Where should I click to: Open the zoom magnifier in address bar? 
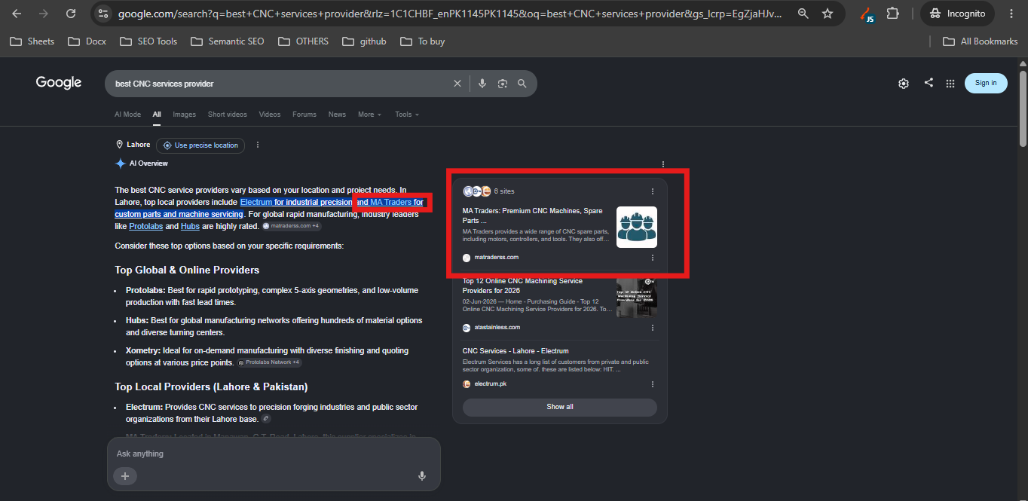coord(803,14)
